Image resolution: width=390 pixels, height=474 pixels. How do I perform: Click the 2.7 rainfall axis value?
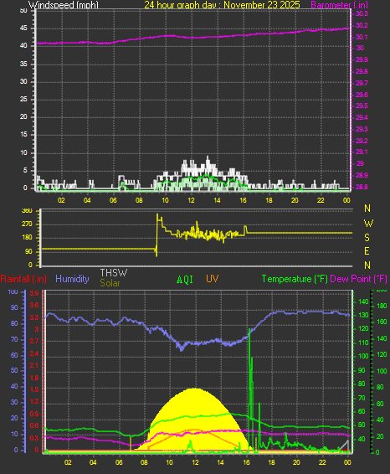click(33, 342)
